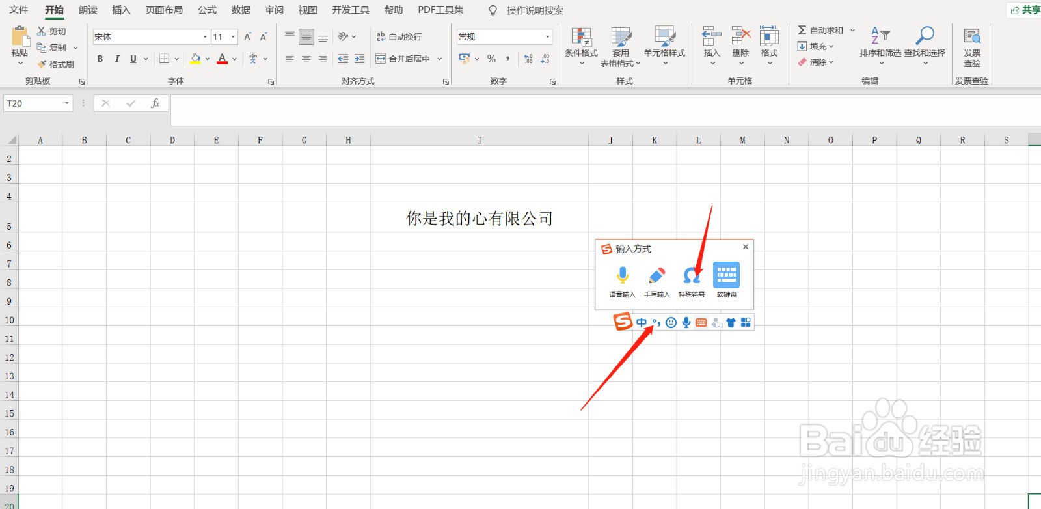Click the 粘贴 (Paste) clipboard icon
The width and height of the screenshot is (1041, 509).
pyautogui.click(x=20, y=36)
